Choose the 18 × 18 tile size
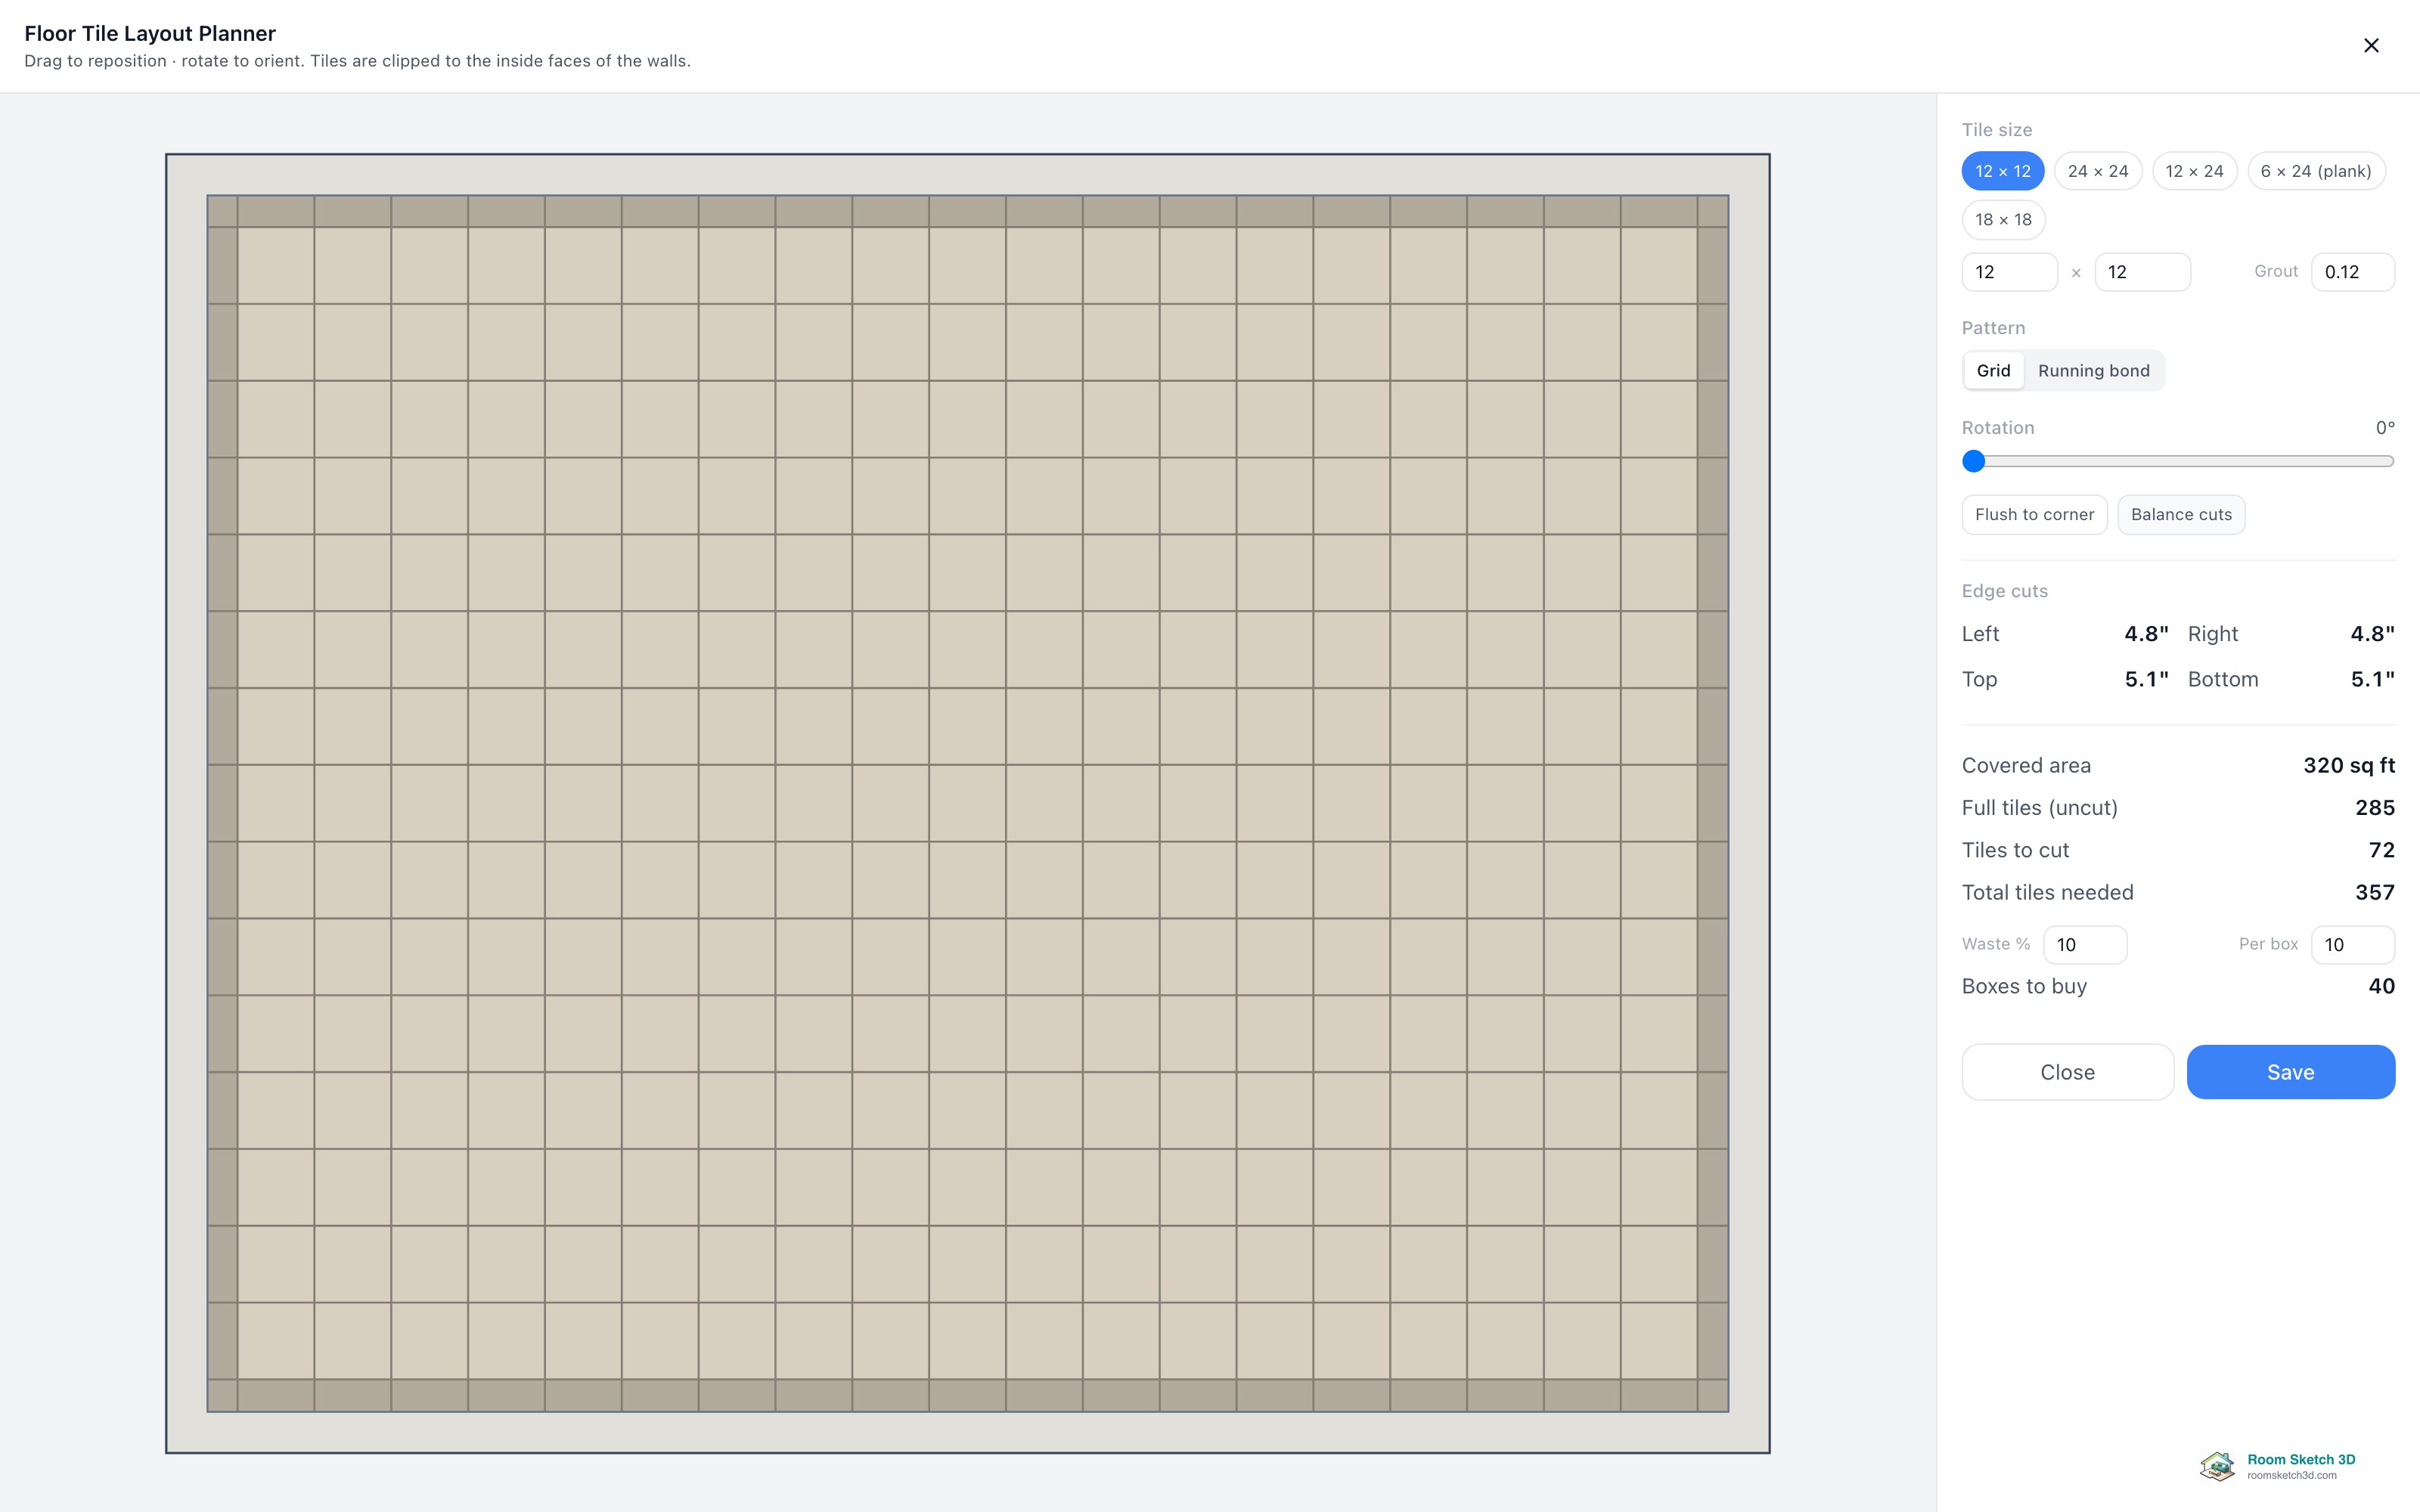The image size is (2420, 1512). (2003, 220)
